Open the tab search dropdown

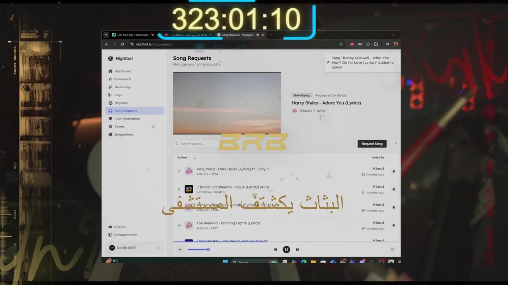click(106, 35)
